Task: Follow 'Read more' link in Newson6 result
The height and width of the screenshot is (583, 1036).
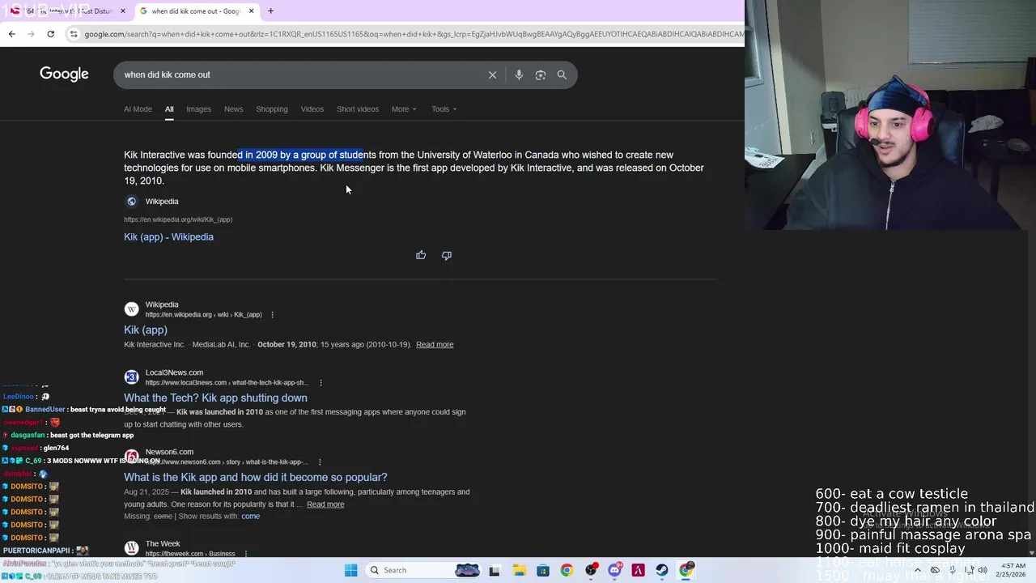Action: pyautogui.click(x=325, y=504)
